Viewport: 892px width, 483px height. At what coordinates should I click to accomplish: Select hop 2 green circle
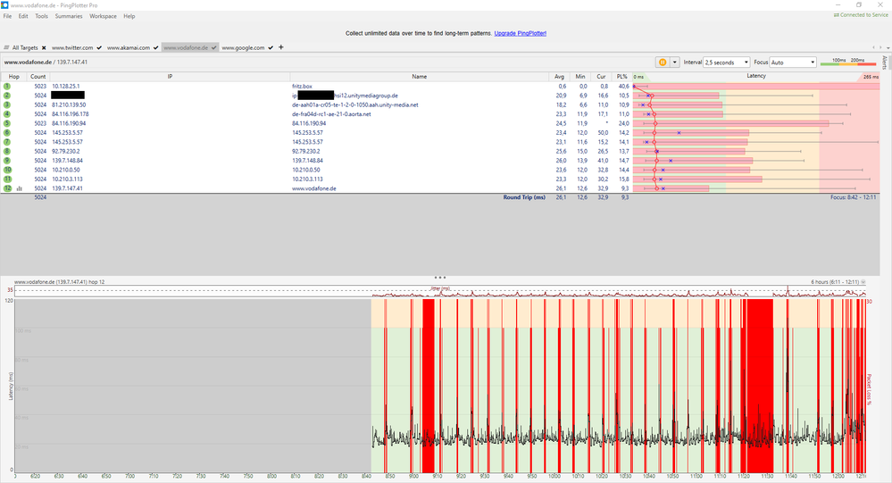click(7, 96)
